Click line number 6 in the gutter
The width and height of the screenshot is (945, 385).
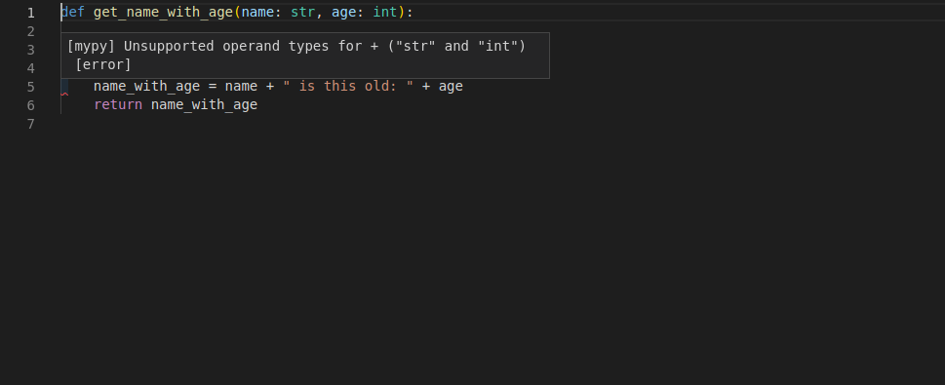(x=31, y=105)
